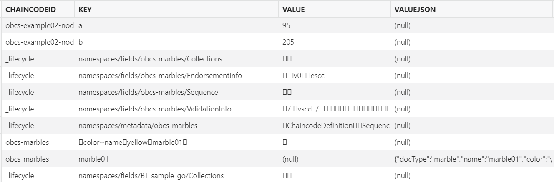Select the value cell containing escc
The width and height of the screenshot is (554, 182).
[x=303, y=76]
